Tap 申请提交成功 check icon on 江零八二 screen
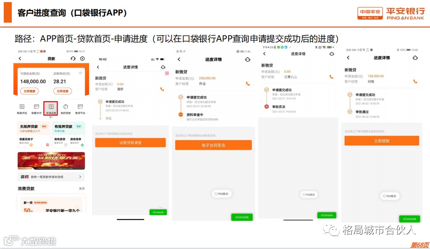Screen dimensions: 430x249 (x=266, y=90)
